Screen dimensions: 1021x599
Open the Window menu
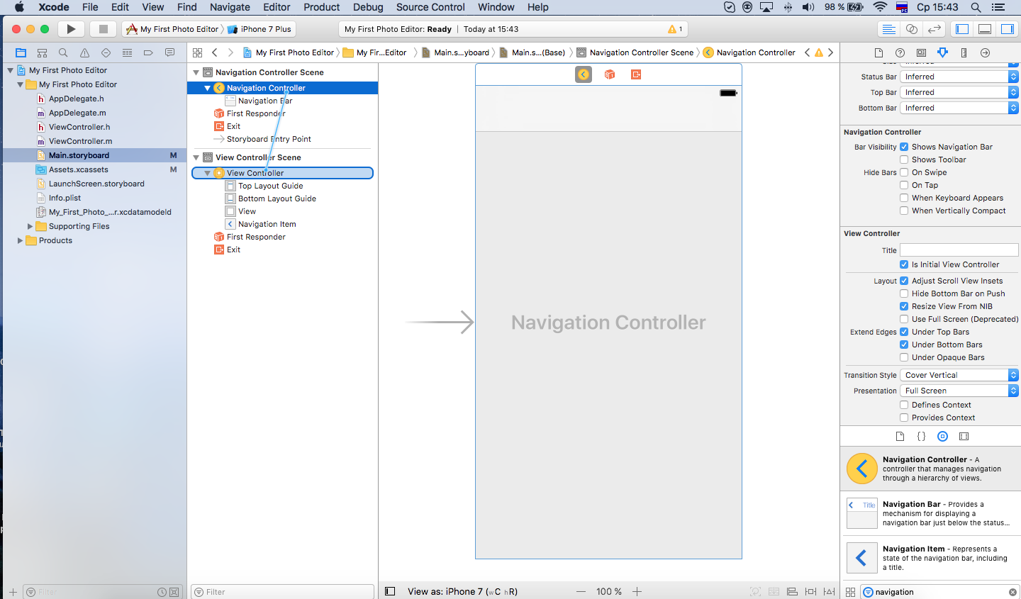pos(496,7)
